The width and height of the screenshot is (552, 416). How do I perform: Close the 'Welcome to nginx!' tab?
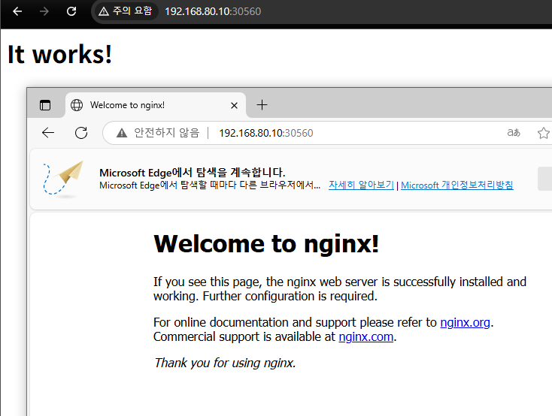pyautogui.click(x=234, y=105)
